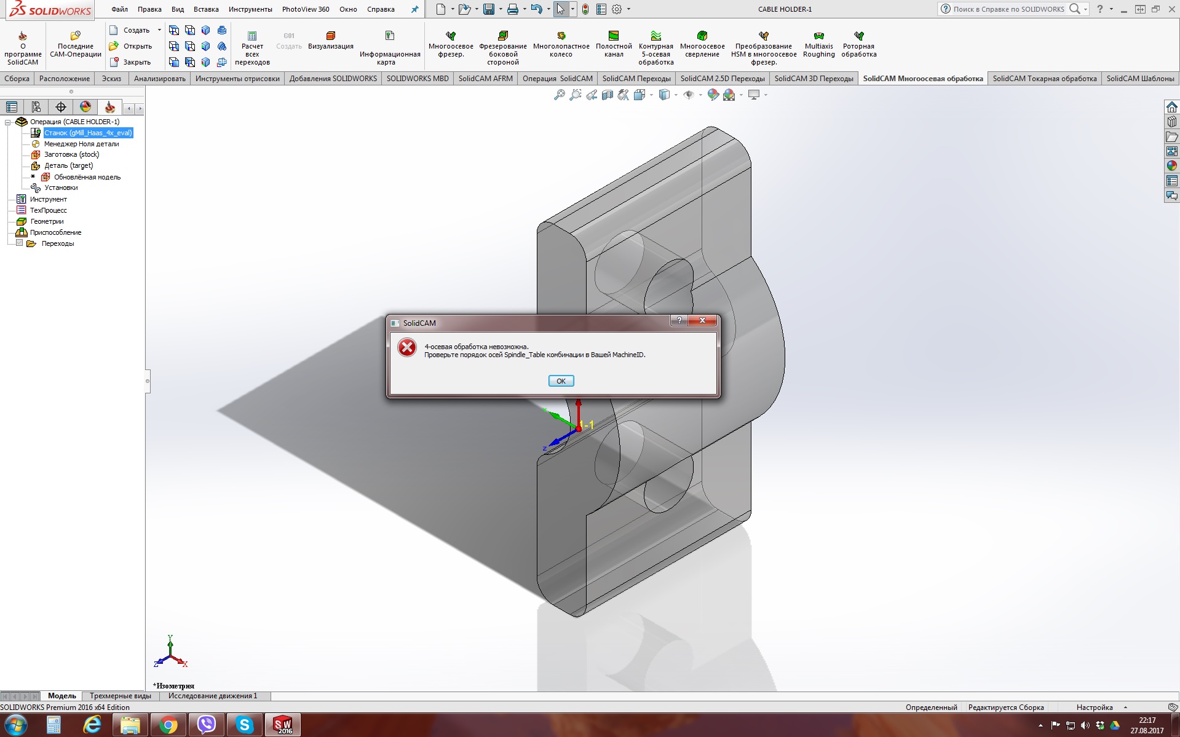Choose Фрезерование боковой стороной
The width and height of the screenshot is (1180, 737).
[x=503, y=48]
